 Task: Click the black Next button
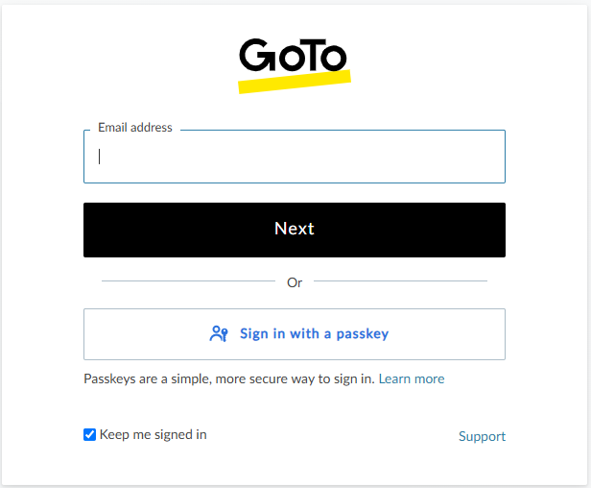pyautogui.click(x=295, y=230)
